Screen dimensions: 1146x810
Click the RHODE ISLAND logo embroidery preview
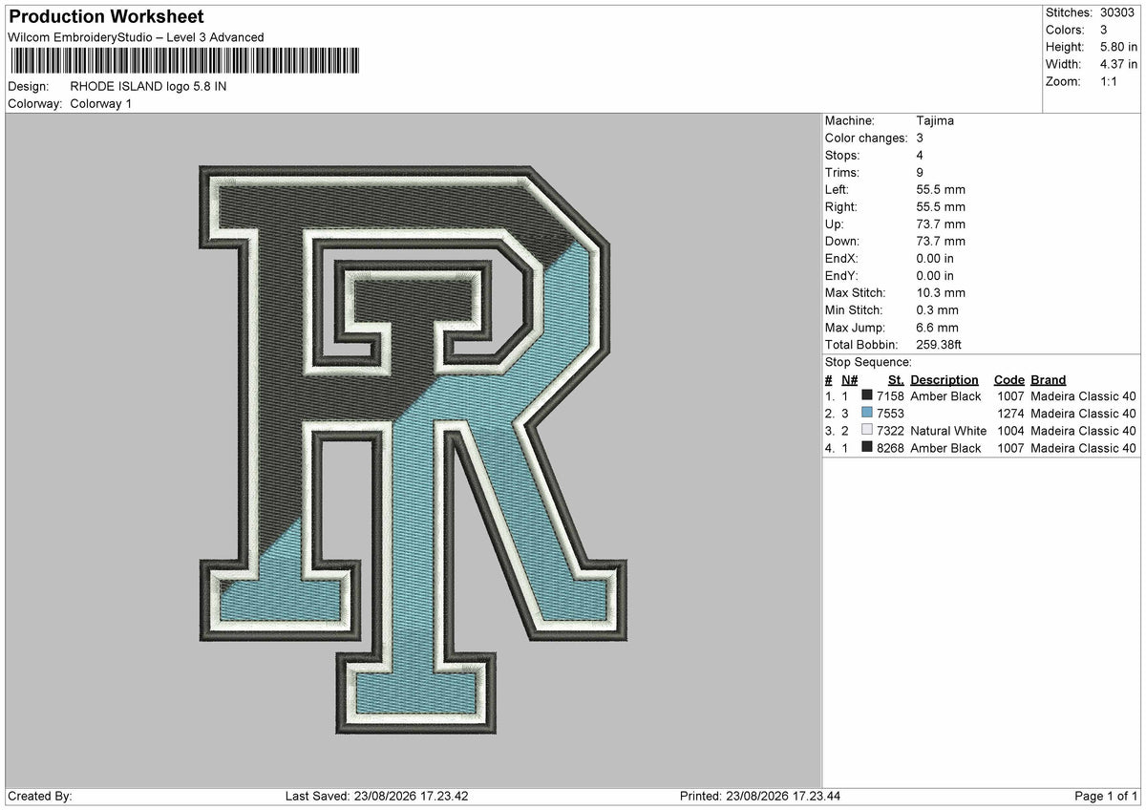pyautogui.click(x=413, y=451)
